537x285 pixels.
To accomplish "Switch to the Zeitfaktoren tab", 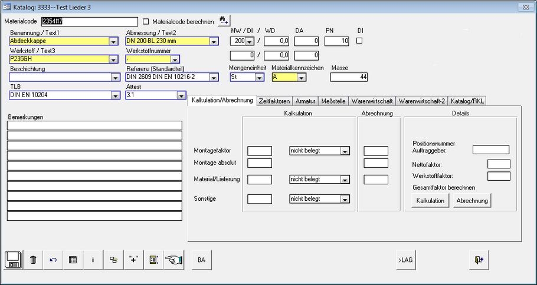I will click(274, 101).
